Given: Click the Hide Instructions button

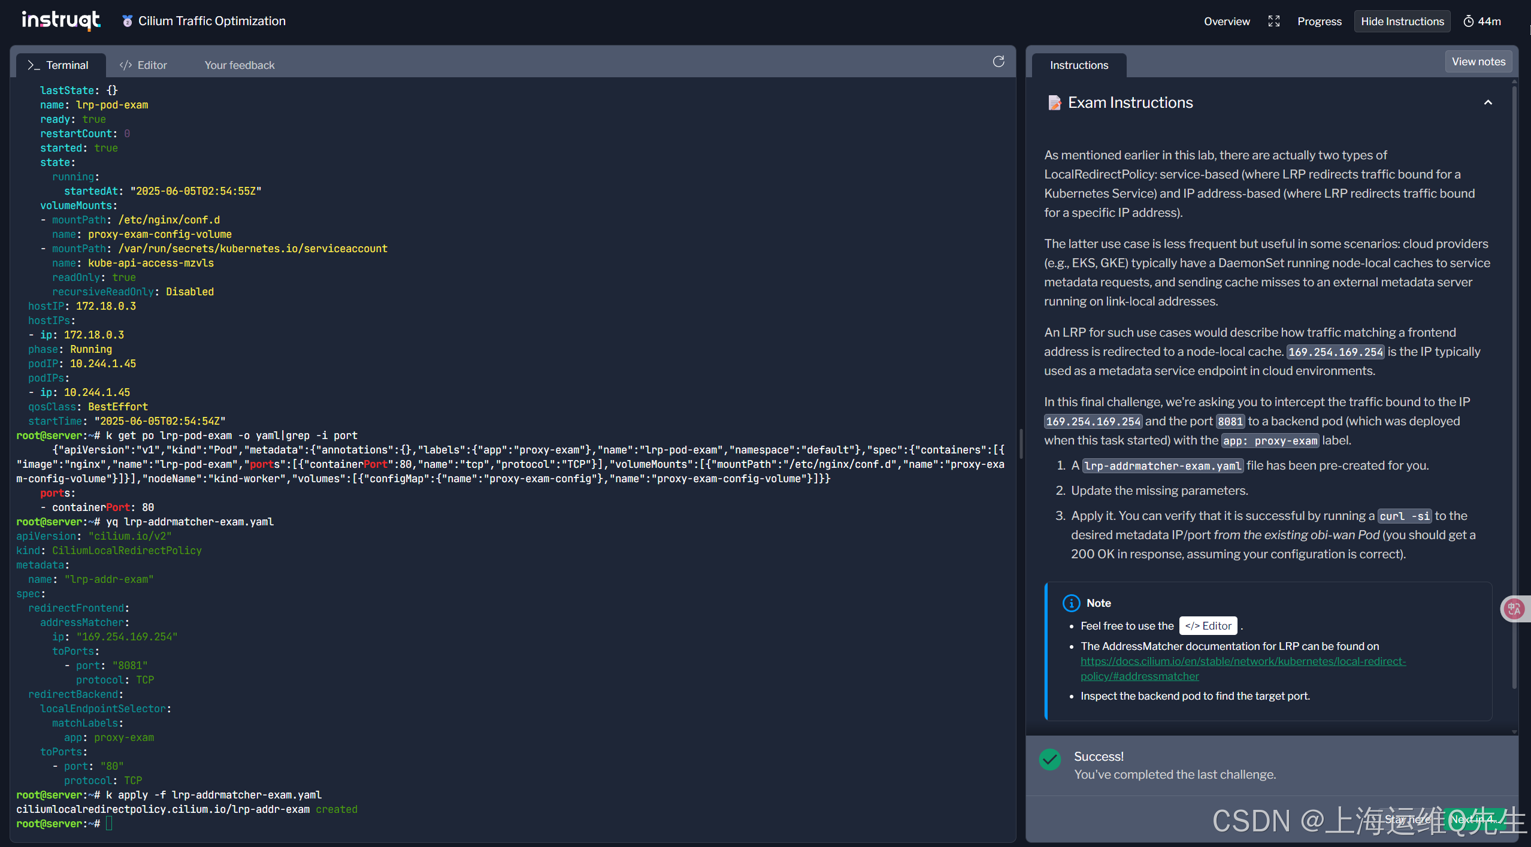Looking at the screenshot, I should click(1402, 22).
